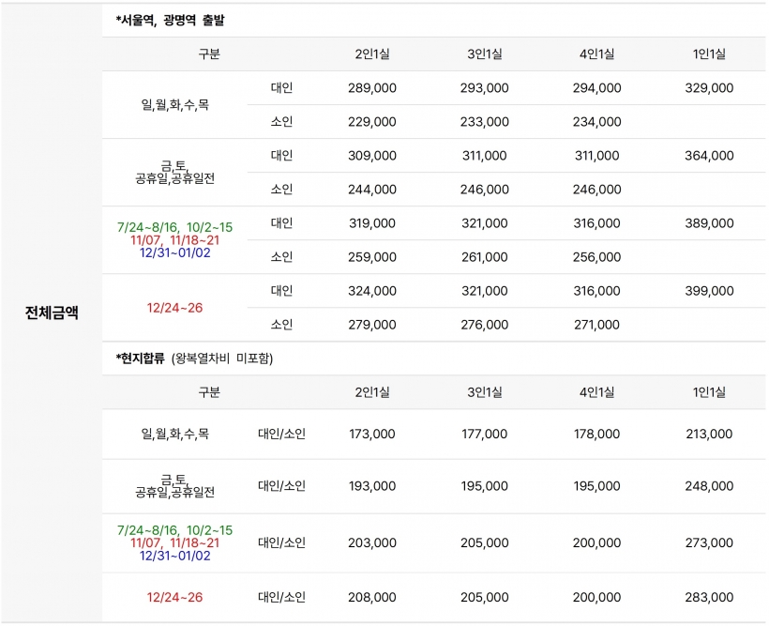Select the 일,월,화,수,목 label in the lower table
This screenshot has width=769, height=626.
tap(175, 434)
